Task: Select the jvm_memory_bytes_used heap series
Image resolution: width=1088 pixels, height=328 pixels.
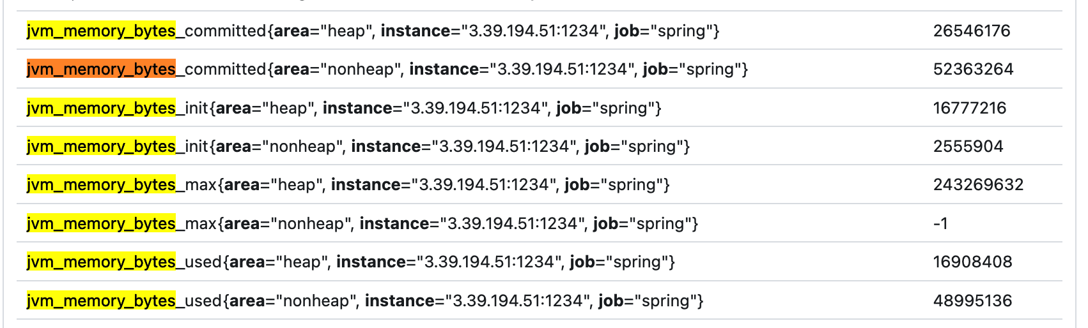Action: [x=350, y=262]
